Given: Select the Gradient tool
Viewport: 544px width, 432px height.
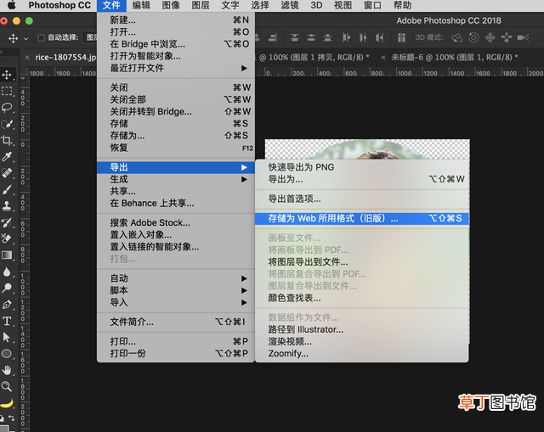Looking at the screenshot, I should [x=7, y=255].
